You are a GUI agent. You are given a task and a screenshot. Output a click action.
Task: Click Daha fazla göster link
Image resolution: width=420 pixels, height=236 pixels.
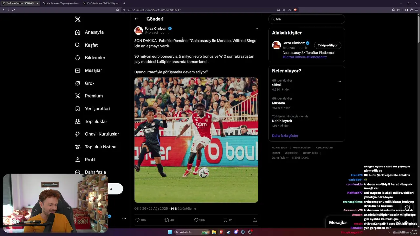285,136
